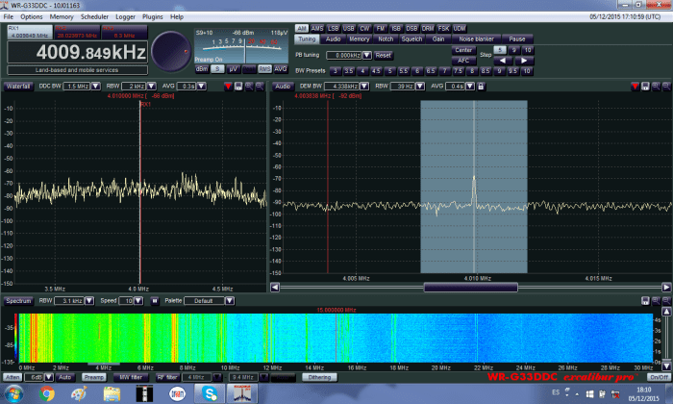Select USB demodulation mode
This screenshot has width=673, height=404.
[347, 28]
